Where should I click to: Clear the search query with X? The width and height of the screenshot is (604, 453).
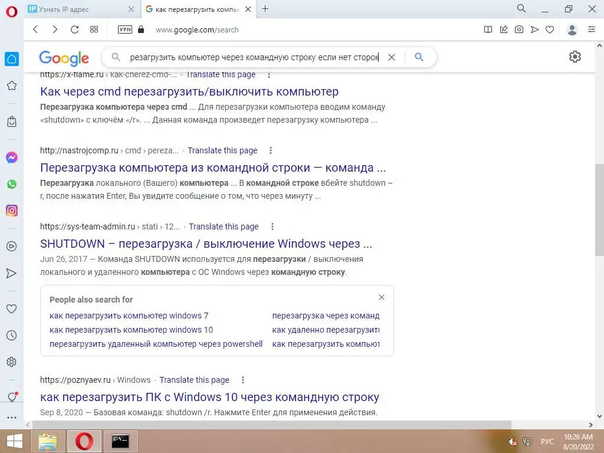click(392, 57)
